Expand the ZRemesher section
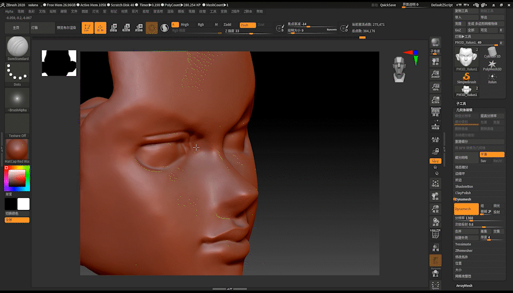 coord(464,251)
